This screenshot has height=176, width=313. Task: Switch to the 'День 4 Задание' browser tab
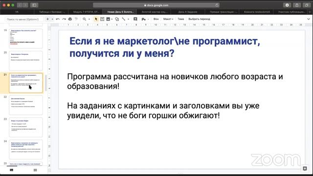click(188, 12)
